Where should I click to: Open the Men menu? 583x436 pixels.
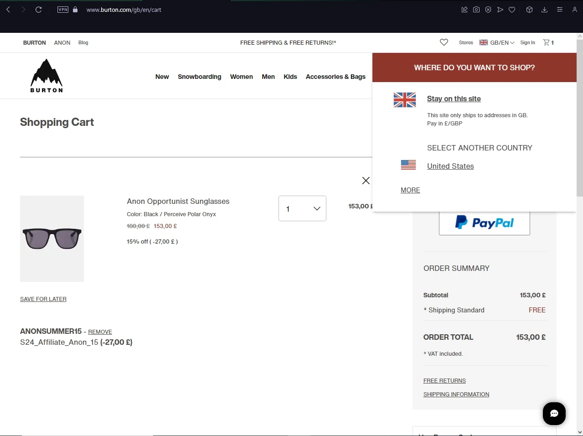(268, 77)
